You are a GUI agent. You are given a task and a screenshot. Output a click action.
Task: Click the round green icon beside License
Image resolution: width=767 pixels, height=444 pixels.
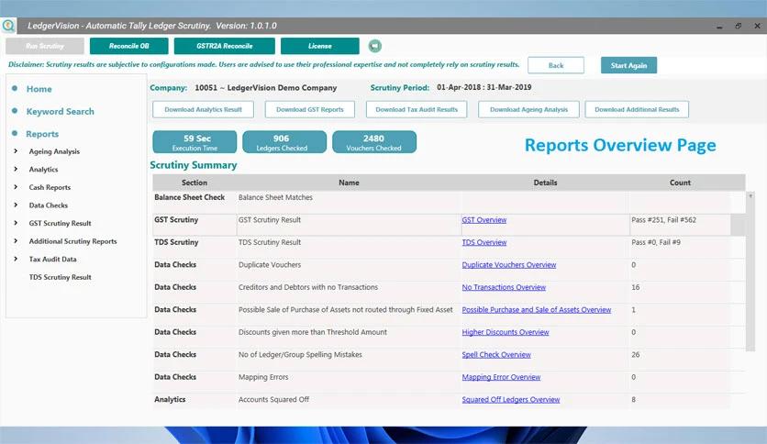tap(374, 46)
